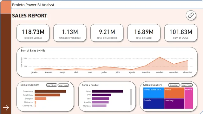Click the Product chart vertical scrollbar
Viewport: 203px width, 114px height.
click(131, 97)
